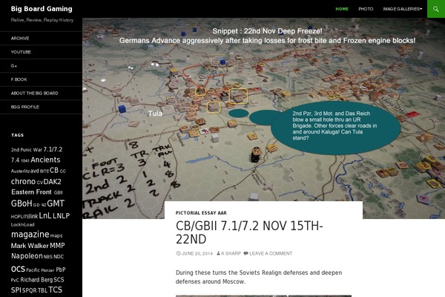The image size is (445, 297).
Task: Click Leave a Comment link
Action: coord(271,253)
